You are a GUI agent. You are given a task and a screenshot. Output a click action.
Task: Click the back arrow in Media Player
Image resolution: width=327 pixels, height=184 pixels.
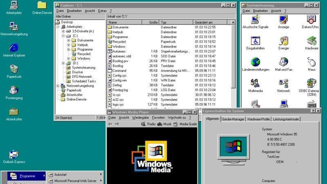pos(110,124)
